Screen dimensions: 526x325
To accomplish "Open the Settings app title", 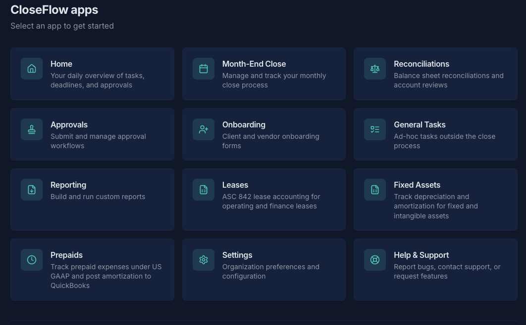I will point(237,255).
